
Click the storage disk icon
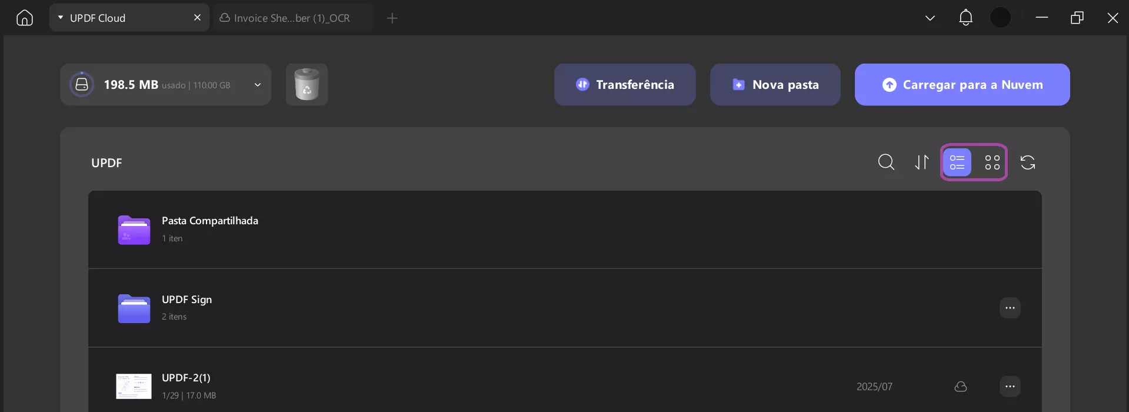(82, 84)
